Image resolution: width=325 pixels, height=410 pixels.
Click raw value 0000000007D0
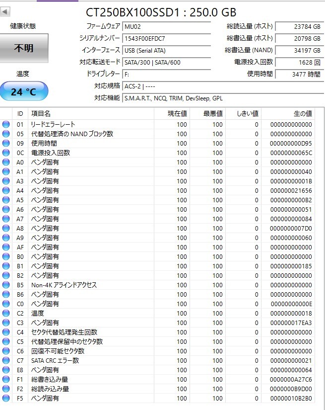pyautogui.click(x=291, y=229)
